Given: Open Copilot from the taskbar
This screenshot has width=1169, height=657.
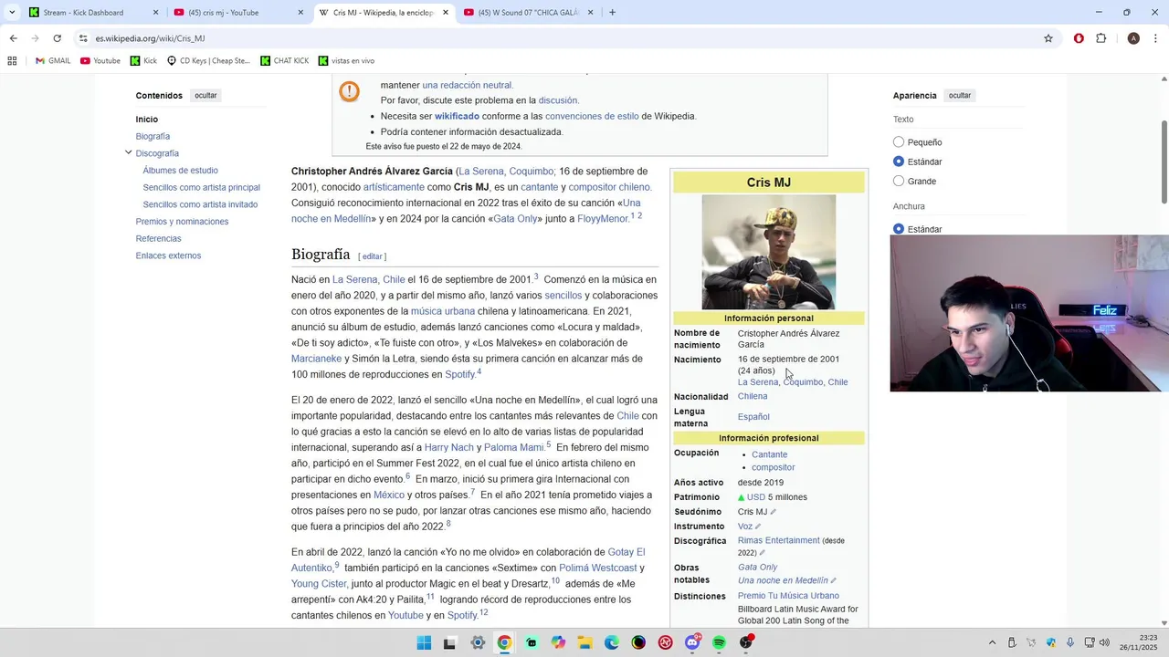Looking at the screenshot, I should [558, 642].
